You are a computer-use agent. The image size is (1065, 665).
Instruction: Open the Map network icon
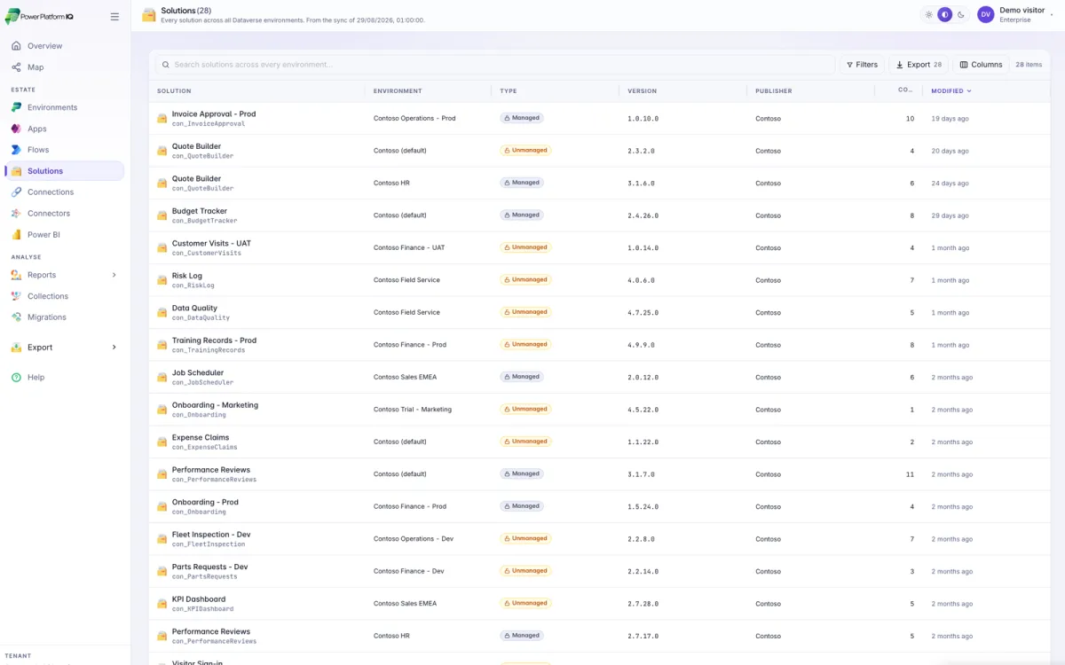[17, 67]
